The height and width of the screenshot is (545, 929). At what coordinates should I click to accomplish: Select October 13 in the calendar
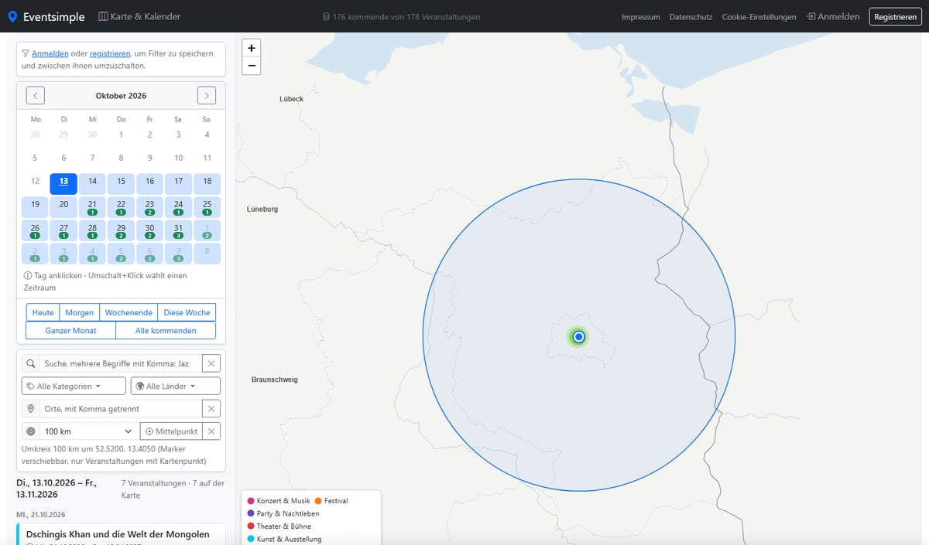[x=63, y=183]
